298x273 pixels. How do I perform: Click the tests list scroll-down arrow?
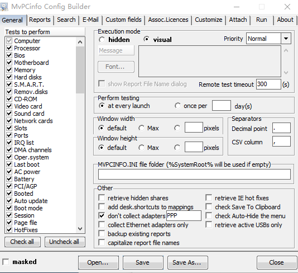pos(80,229)
